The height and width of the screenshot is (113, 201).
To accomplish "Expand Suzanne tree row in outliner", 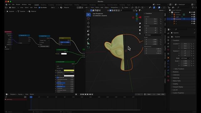I will [172, 19].
